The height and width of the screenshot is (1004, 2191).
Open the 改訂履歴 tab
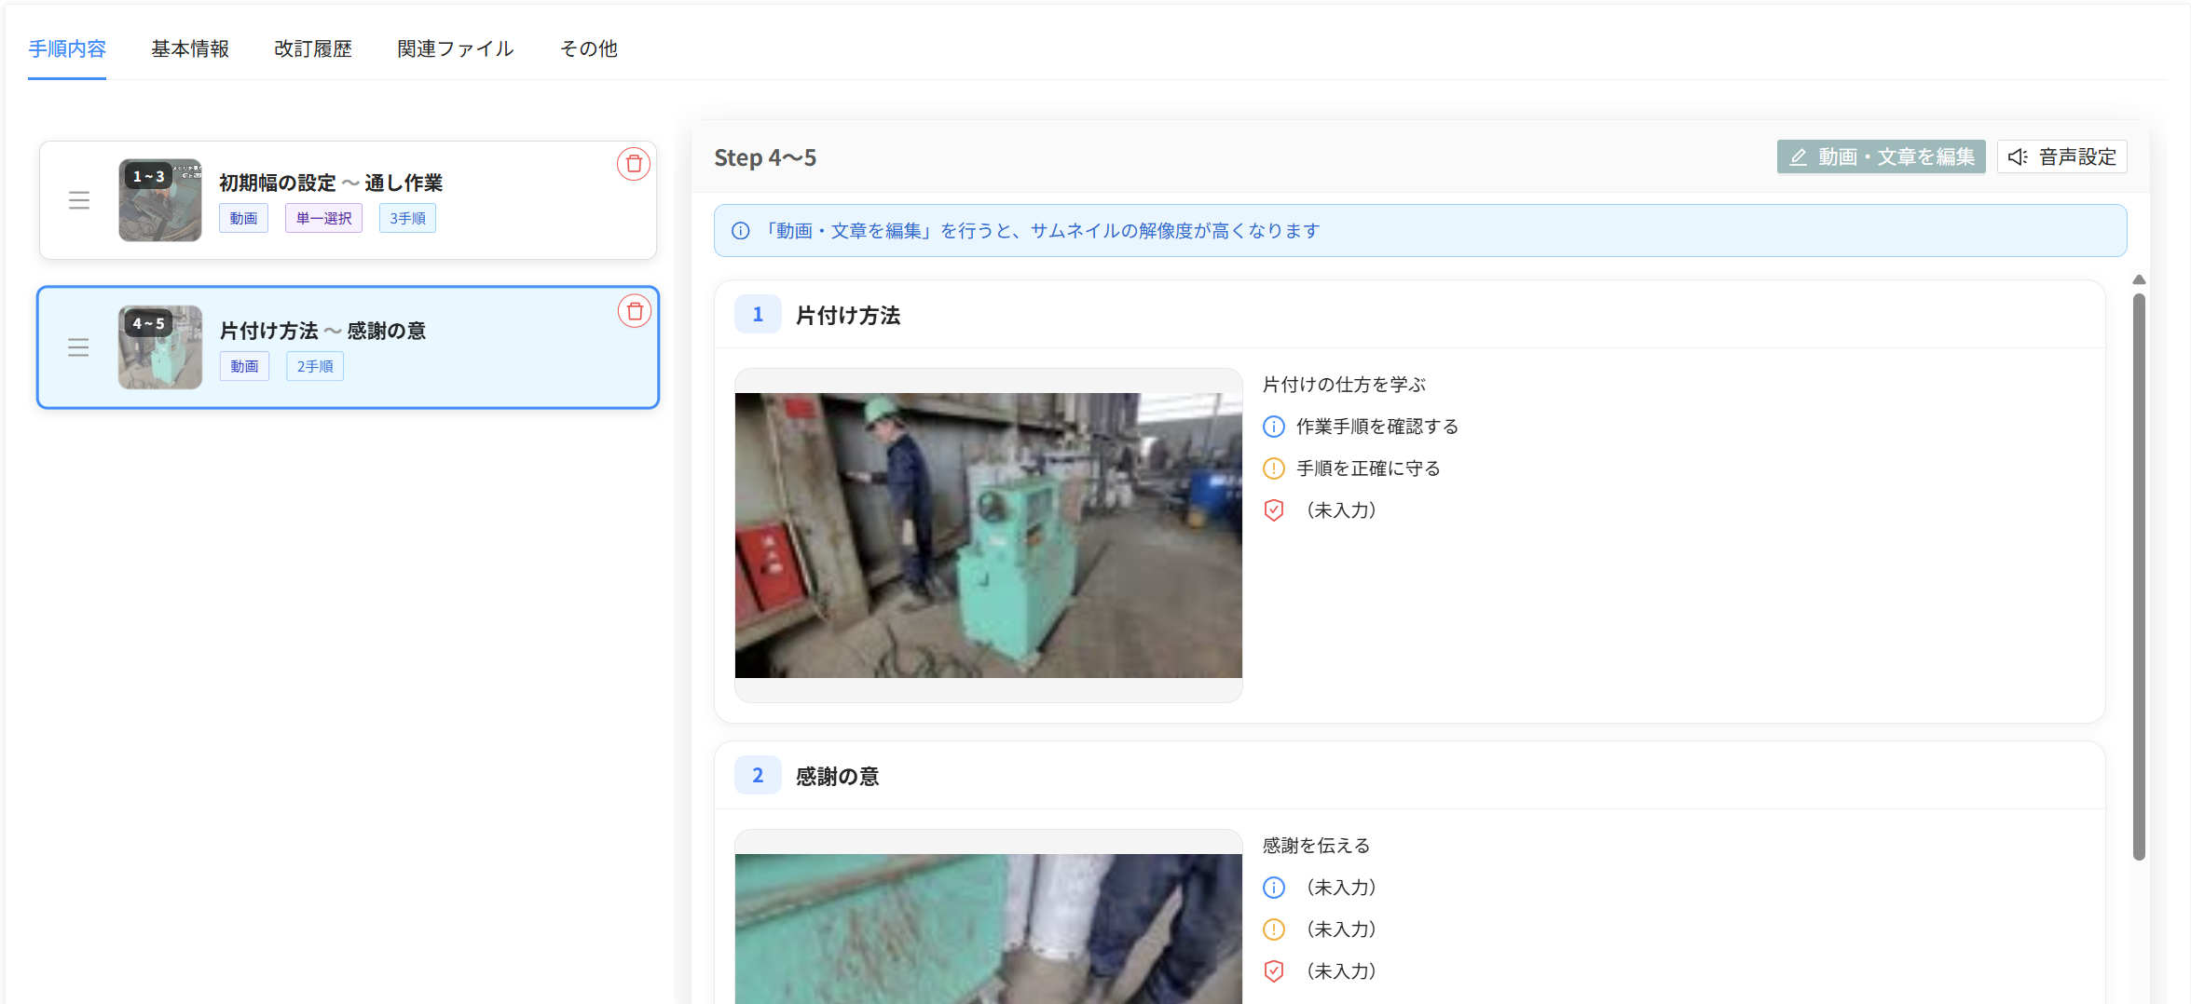(x=313, y=48)
